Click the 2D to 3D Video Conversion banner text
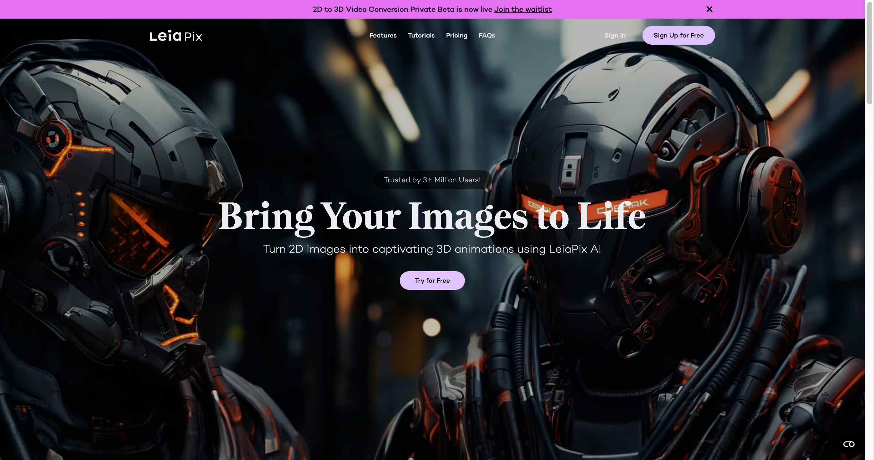Viewport: 874px width, 460px height. (402, 9)
